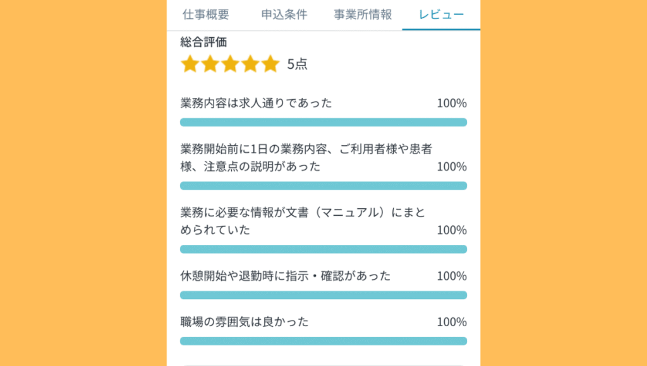This screenshot has width=647, height=366.
Task: Switch to the 申込条件 tab
Action: coord(284,15)
